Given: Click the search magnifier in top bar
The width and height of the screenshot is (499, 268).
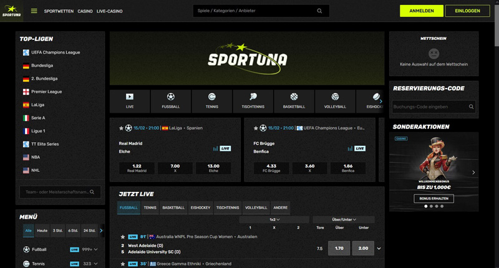Looking at the screenshot, I should pos(319,11).
